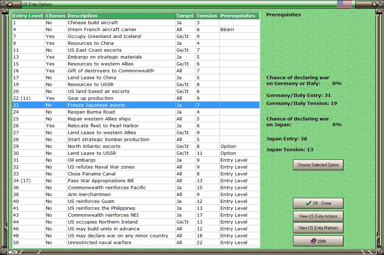Select US occupies Northern Ireland
This screenshot has height=255, width=384.
[136, 222]
